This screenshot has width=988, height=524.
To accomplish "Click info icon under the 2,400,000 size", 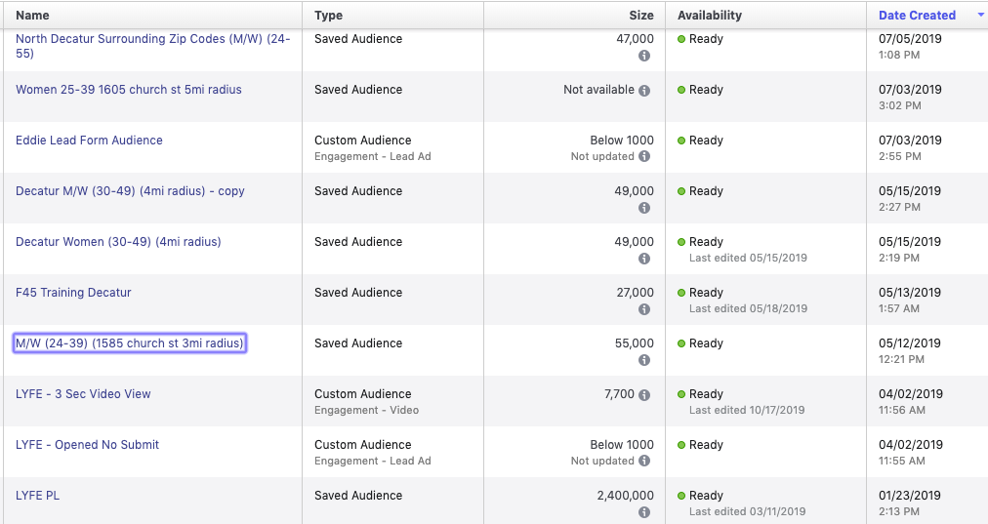I will [x=644, y=512].
